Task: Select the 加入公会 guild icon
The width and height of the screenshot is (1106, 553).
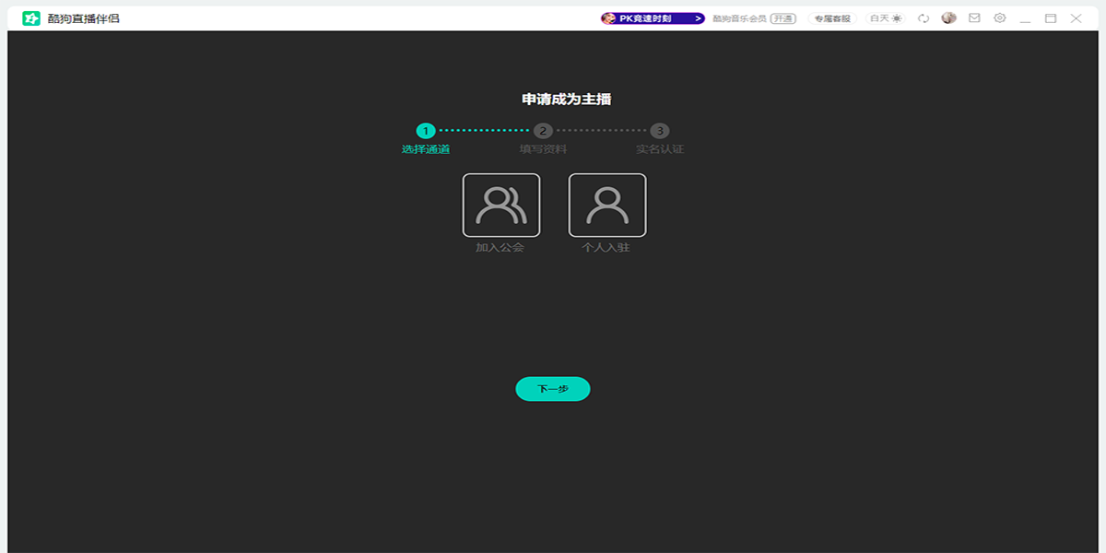Action: (501, 206)
